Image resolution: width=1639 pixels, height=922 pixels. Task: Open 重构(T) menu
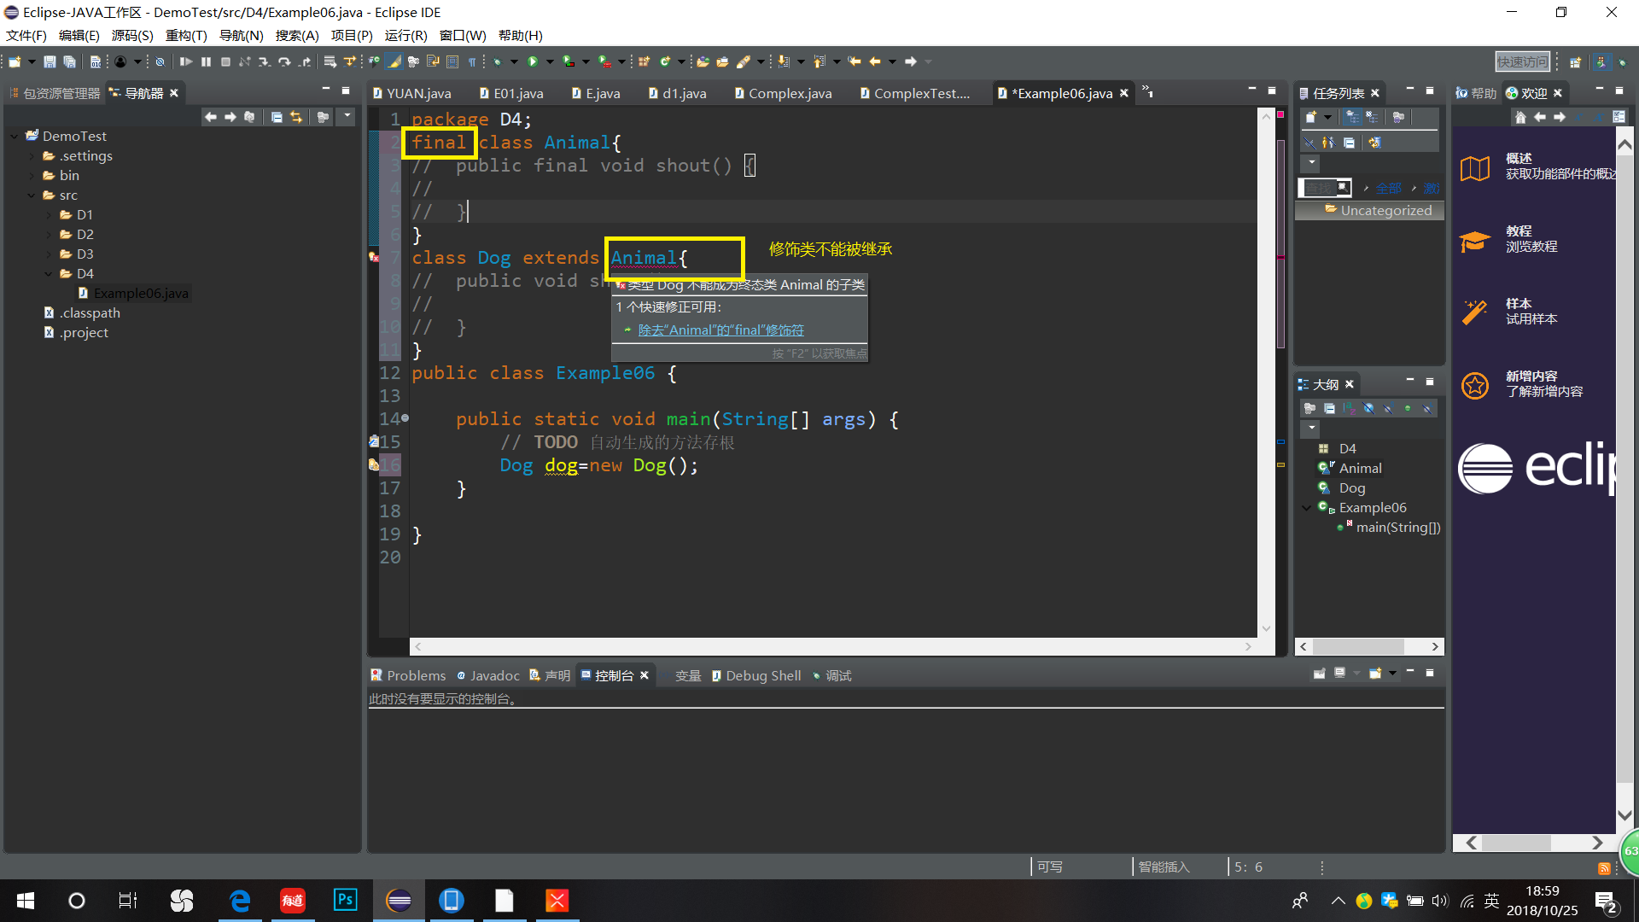186,35
